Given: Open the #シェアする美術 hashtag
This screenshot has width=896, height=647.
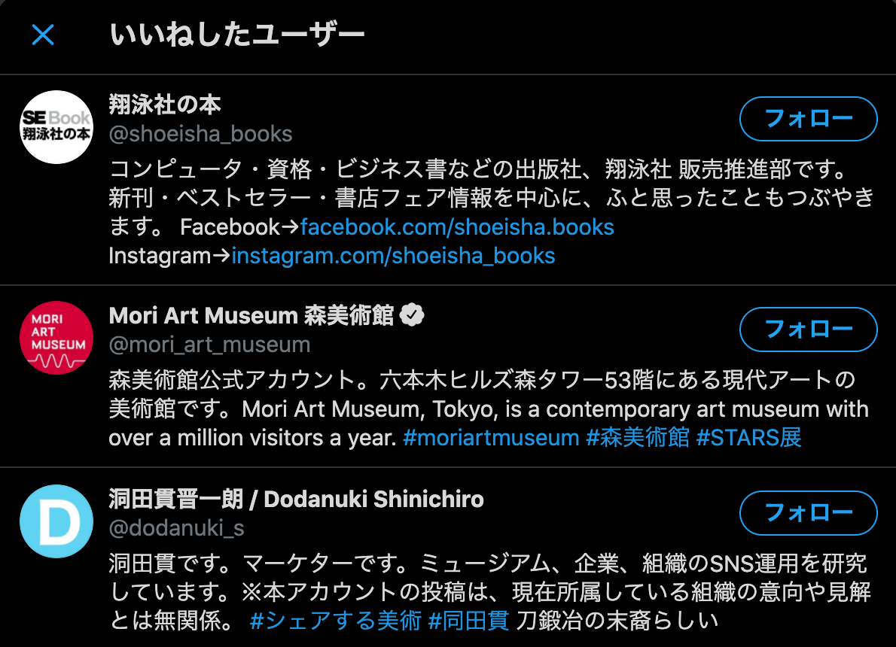Looking at the screenshot, I should pos(335,621).
